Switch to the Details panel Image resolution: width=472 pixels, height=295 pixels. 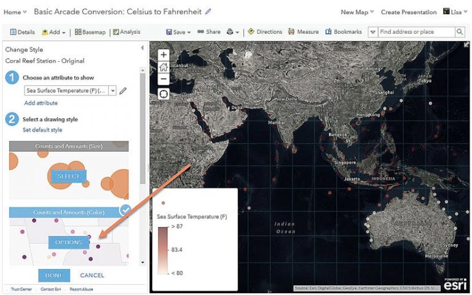coord(22,32)
